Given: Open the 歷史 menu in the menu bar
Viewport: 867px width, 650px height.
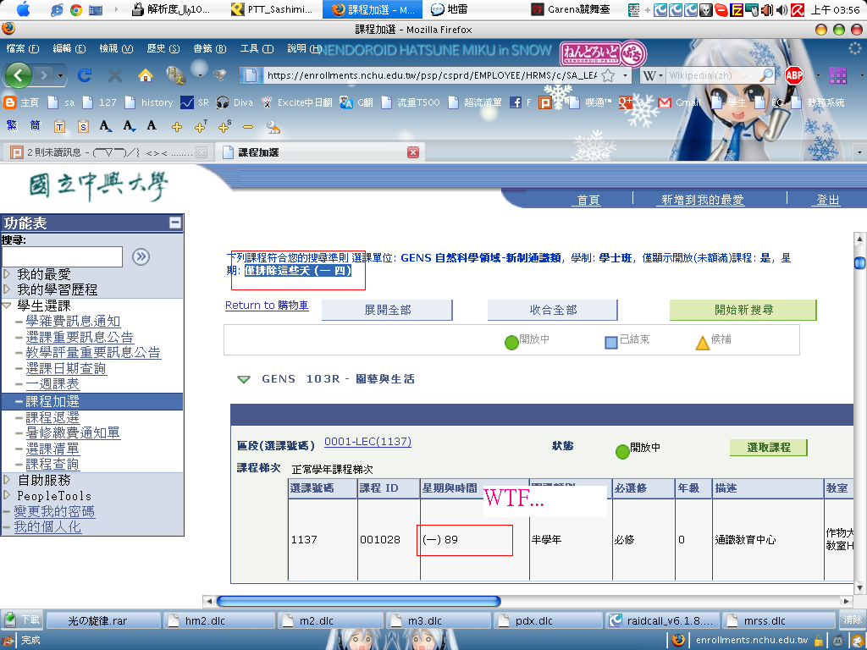Looking at the screenshot, I should click(x=162, y=48).
